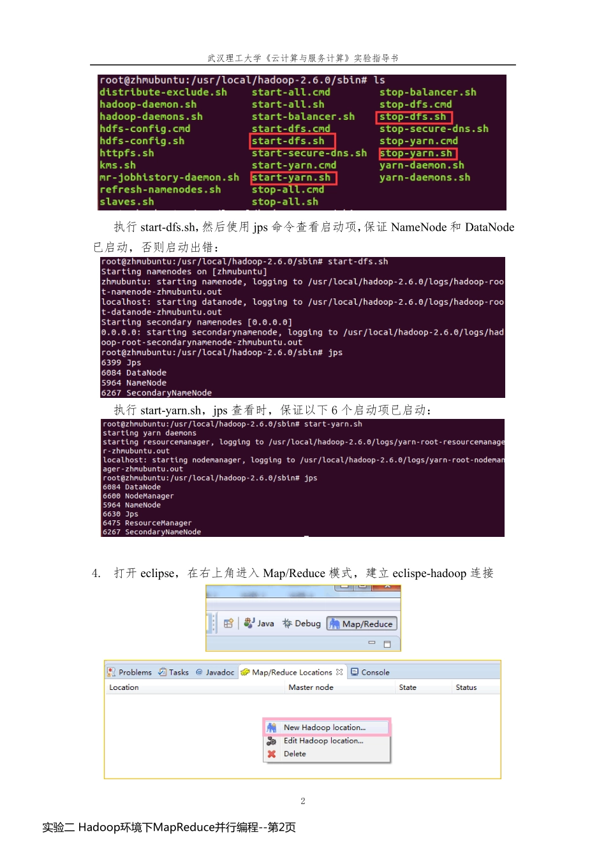Close the Map/Reduce Locations tab

[x=339, y=672]
